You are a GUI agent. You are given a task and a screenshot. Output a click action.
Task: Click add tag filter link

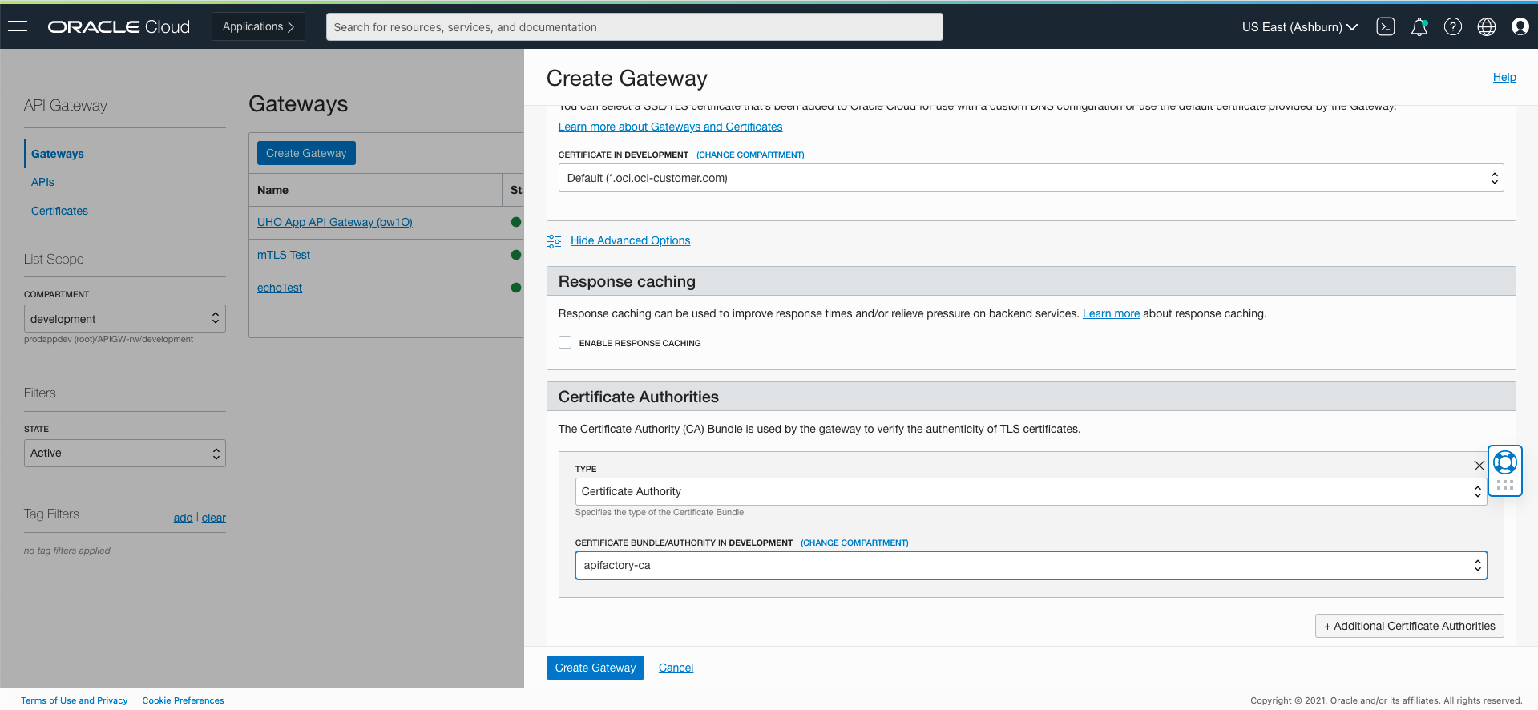[183, 518]
